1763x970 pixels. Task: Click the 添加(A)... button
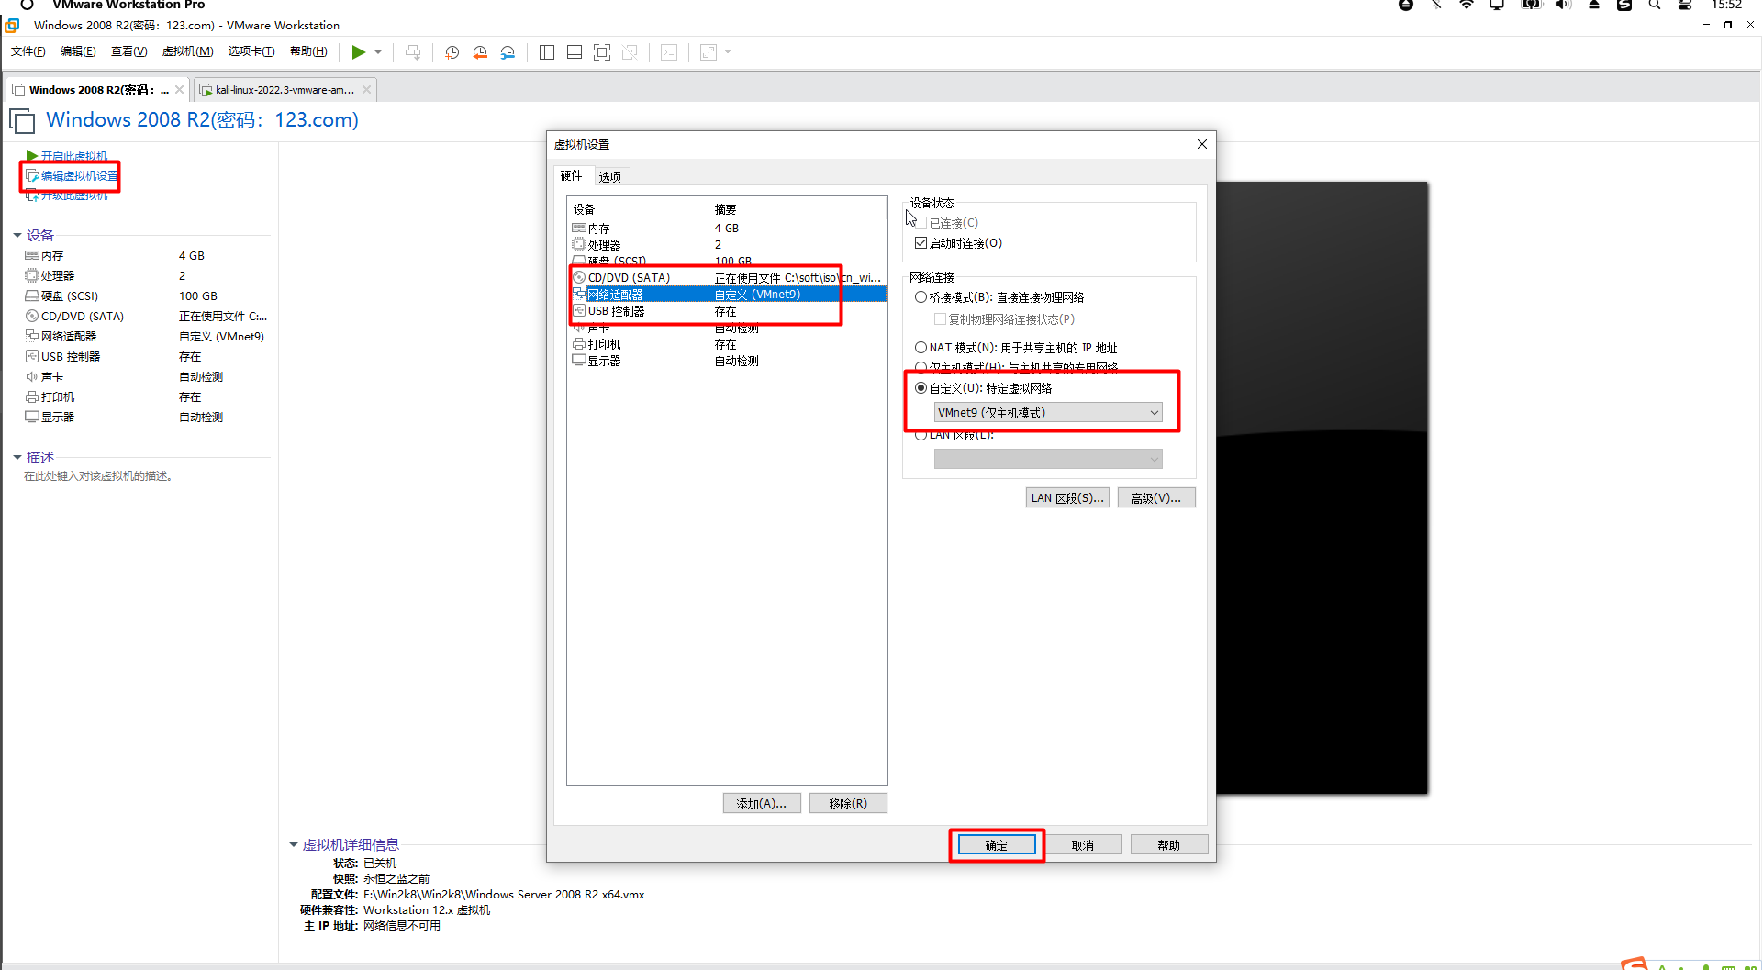point(762,804)
